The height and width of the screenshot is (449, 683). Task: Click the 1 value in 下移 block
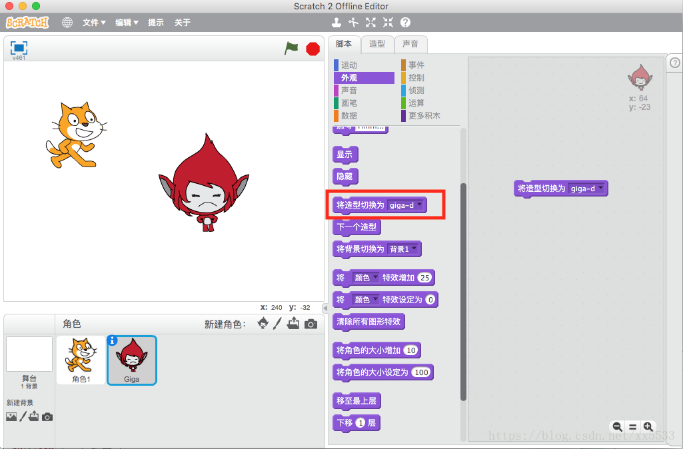point(360,423)
